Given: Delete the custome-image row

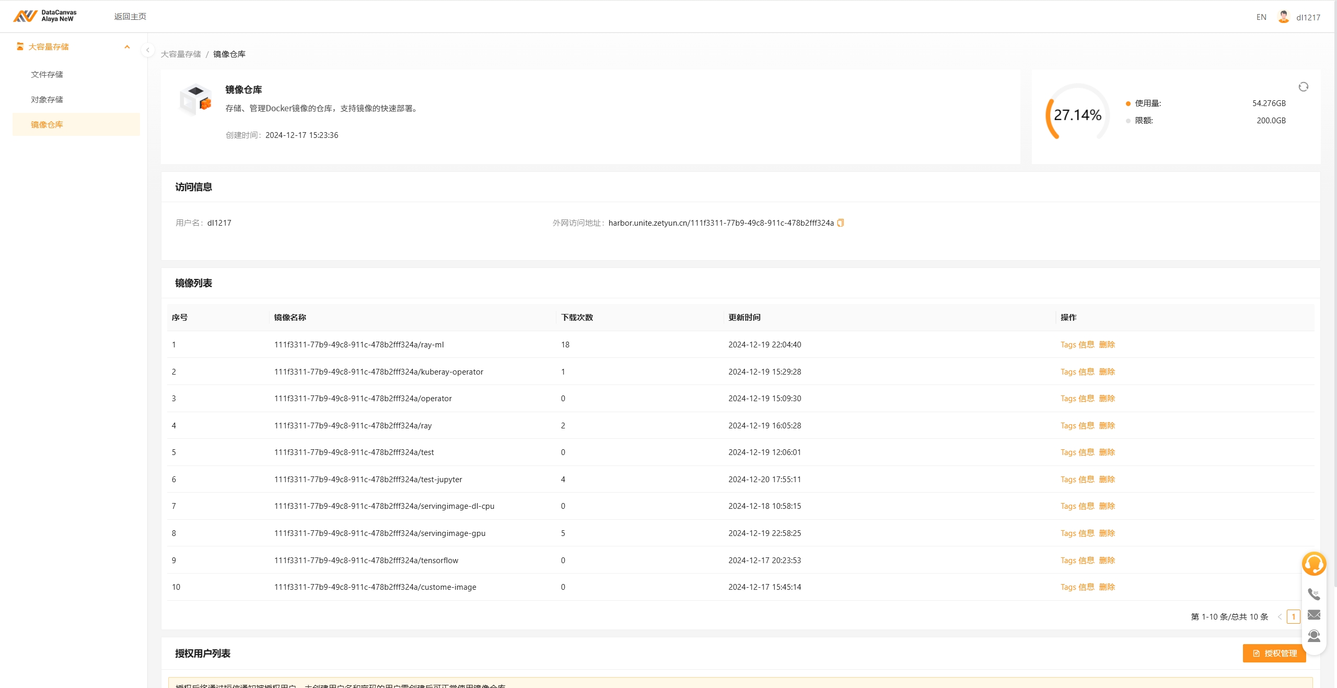Looking at the screenshot, I should 1107,587.
